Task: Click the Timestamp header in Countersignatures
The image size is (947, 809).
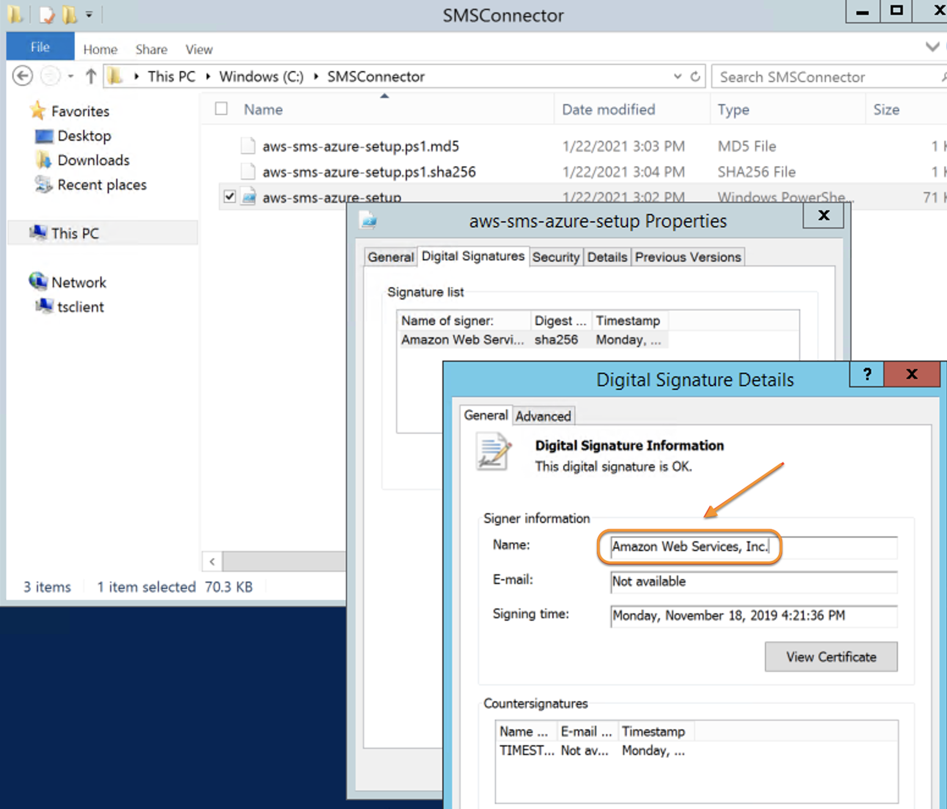Action: click(x=656, y=731)
